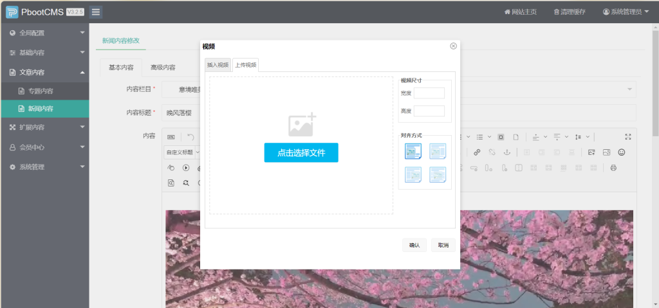The width and height of the screenshot is (659, 308).
Task: Click the 点击选择文件 upload button
Action: (x=301, y=153)
